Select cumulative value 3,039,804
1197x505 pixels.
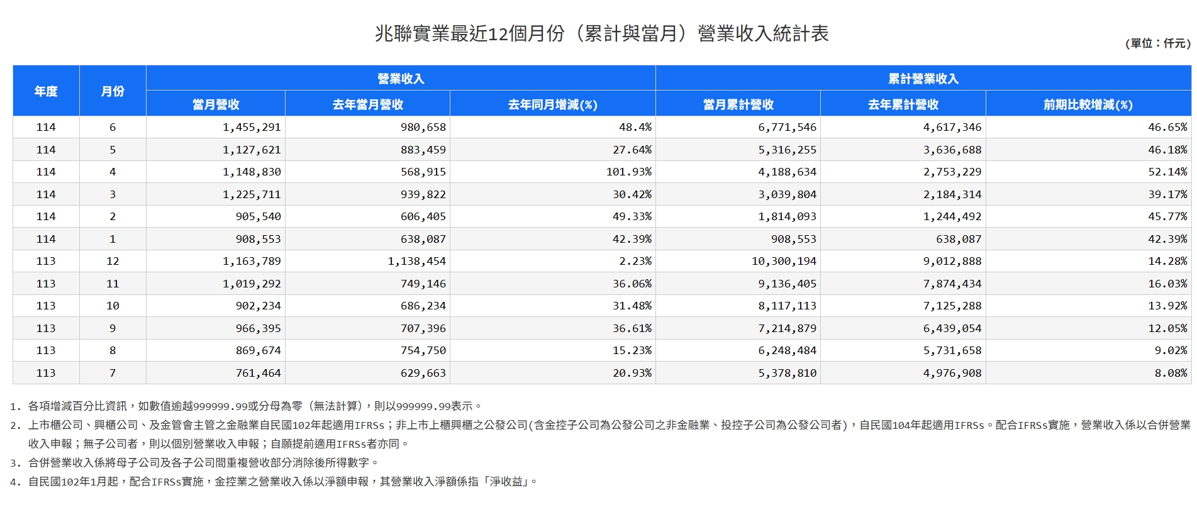click(787, 194)
